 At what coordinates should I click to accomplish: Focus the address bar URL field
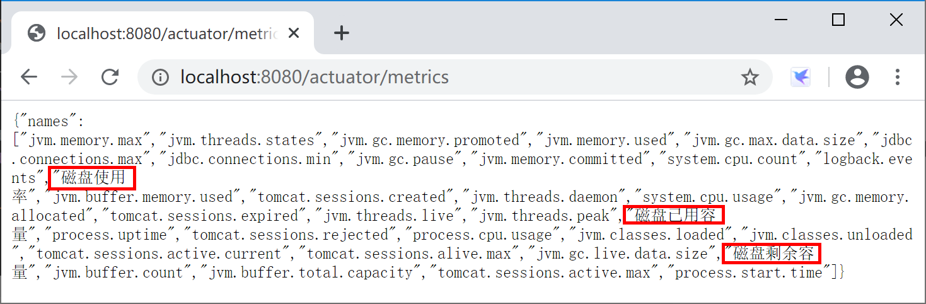point(441,78)
